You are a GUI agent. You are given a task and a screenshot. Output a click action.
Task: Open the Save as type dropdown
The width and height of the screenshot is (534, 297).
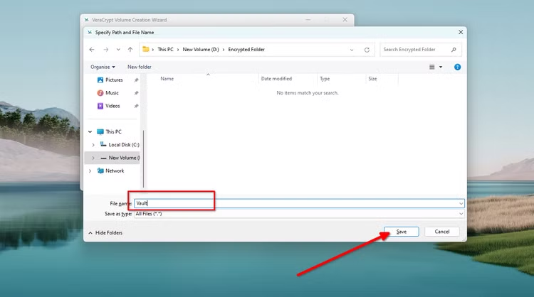(x=299, y=213)
